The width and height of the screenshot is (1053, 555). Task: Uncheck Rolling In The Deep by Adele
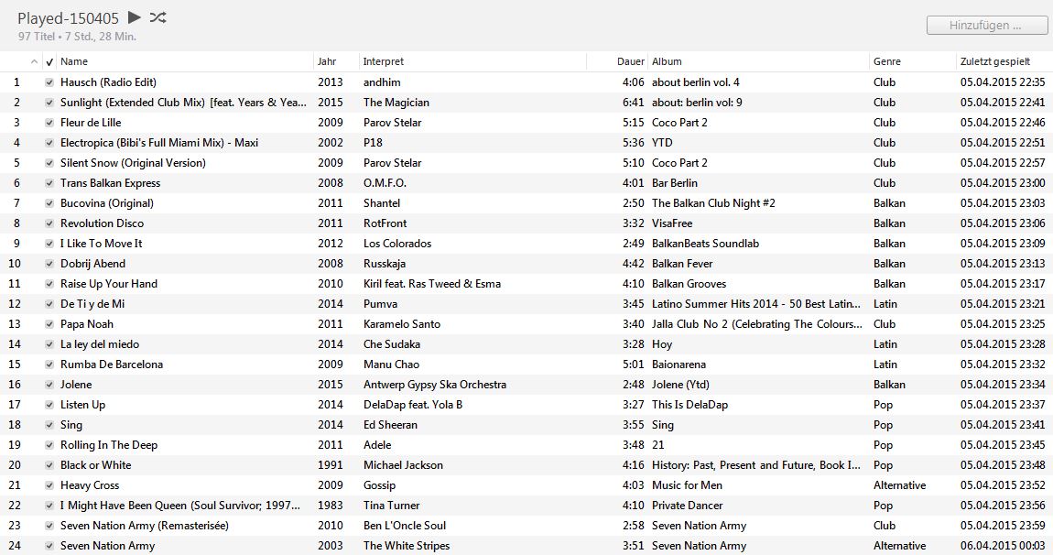49,444
